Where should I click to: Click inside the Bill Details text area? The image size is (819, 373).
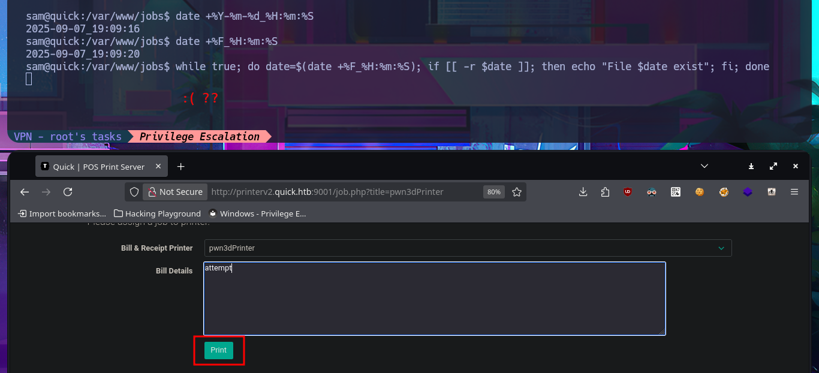pyautogui.click(x=434, y=298)
